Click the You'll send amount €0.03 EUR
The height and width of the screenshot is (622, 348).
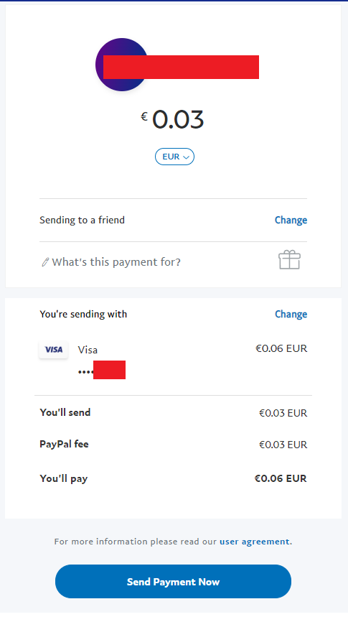(x=283, y=413)
